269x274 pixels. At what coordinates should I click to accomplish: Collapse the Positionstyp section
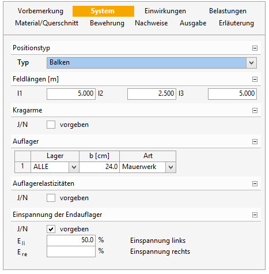click(255, 48)
